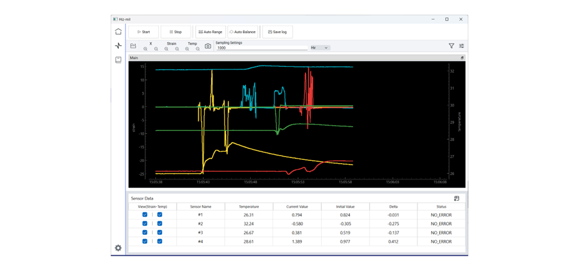Zoom in on the X axis
The image size is (579, 267).
pyautogui.click(x=146, y=49)
